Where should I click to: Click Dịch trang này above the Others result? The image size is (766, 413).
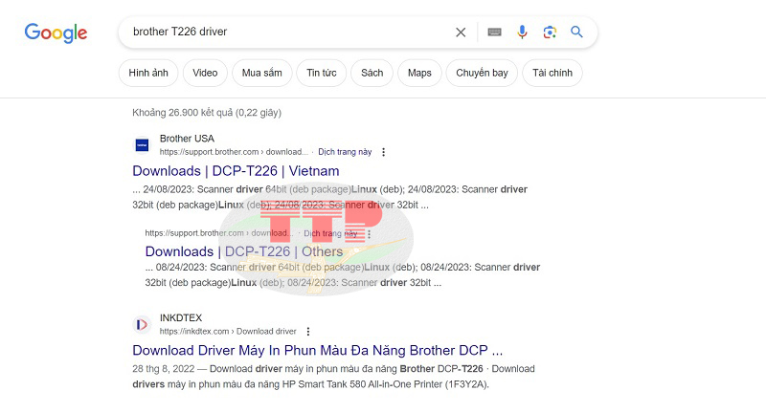tap(330, 233)
